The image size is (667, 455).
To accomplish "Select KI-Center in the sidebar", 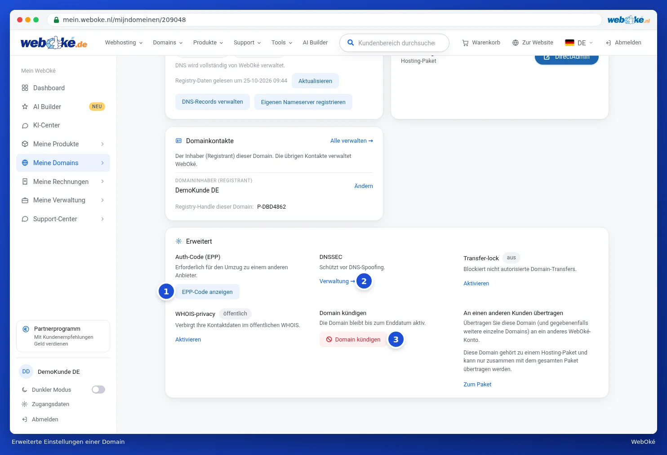I will pyautogui.click(x=63, y=126).
